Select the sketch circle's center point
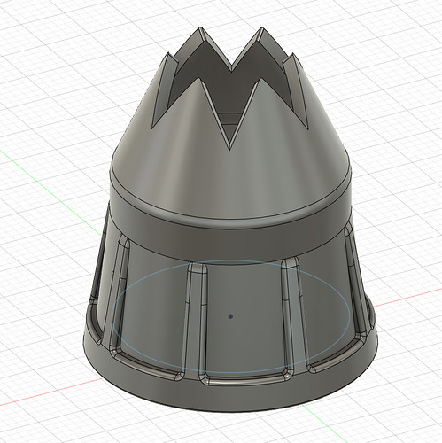 (230, 316)
